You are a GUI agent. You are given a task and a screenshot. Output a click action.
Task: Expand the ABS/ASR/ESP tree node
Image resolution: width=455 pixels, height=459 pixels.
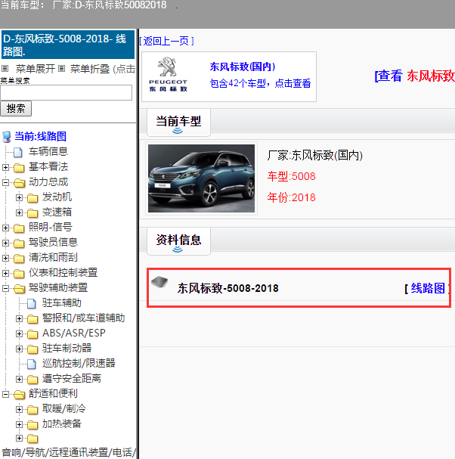pyautogui.click(x=19, y=333)
